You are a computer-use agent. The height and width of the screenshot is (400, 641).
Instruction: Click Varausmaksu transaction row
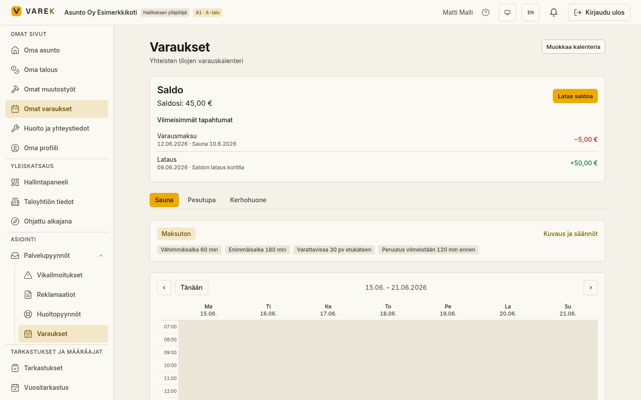click(377, 140)
